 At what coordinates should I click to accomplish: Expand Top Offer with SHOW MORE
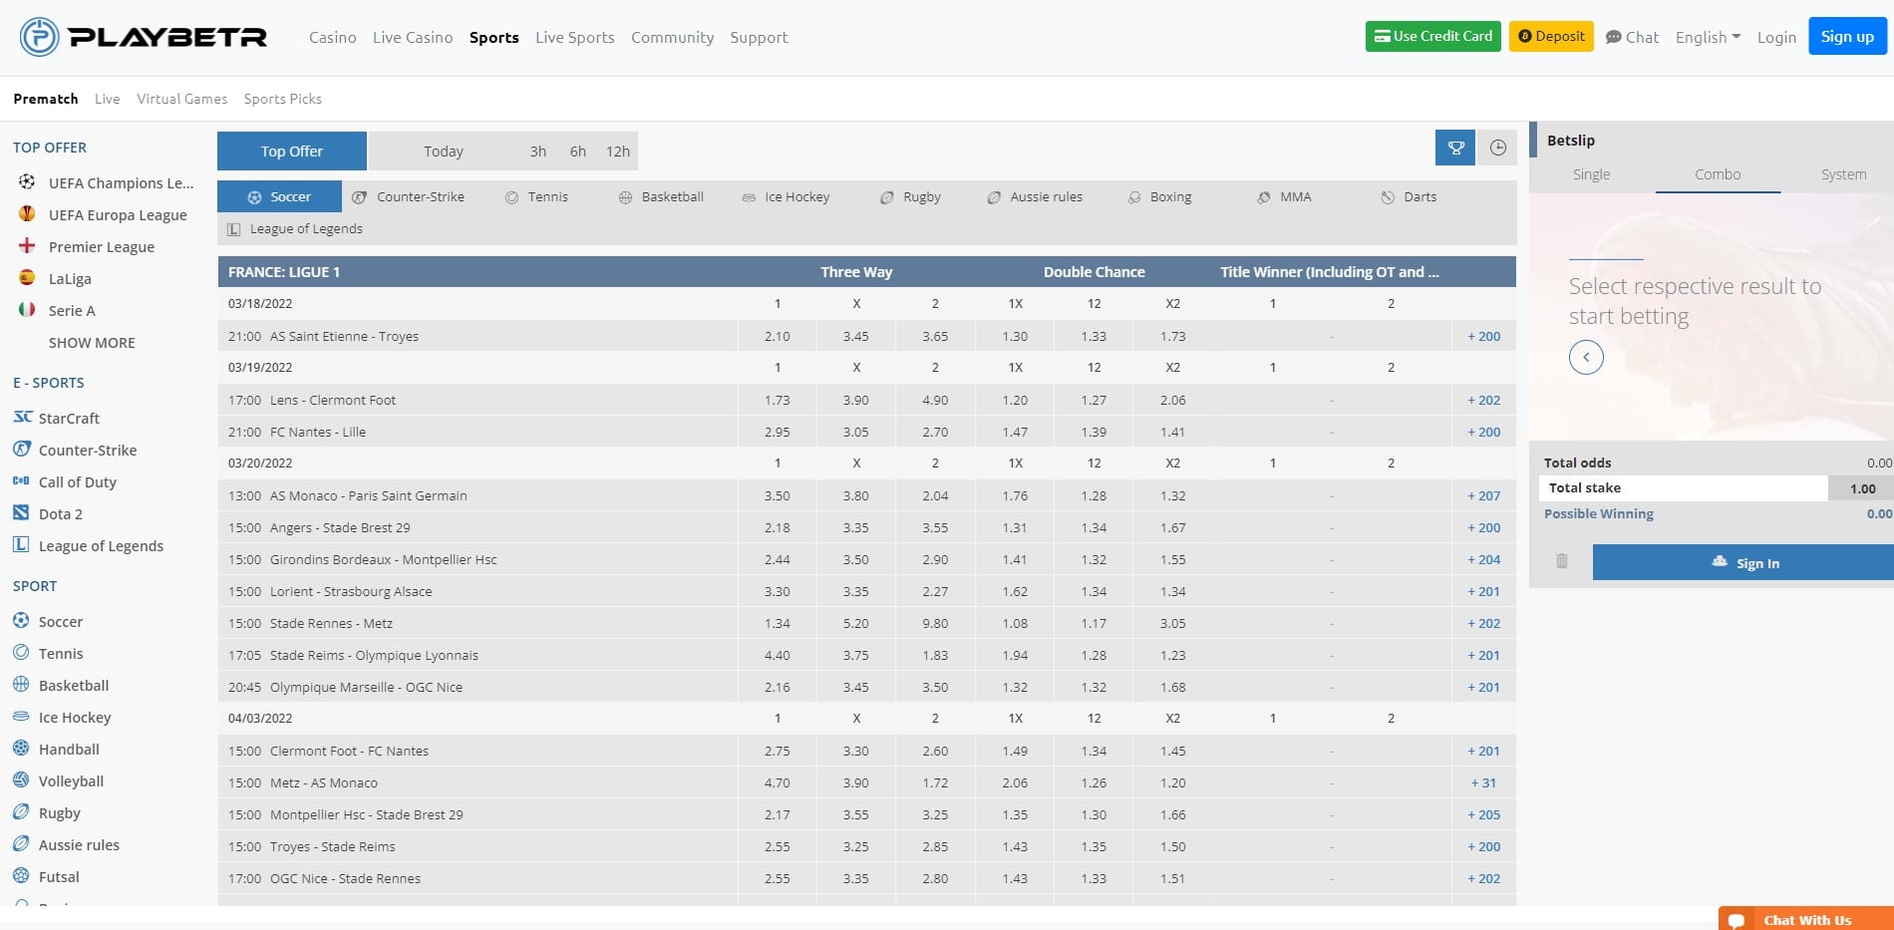pos(92,342)
